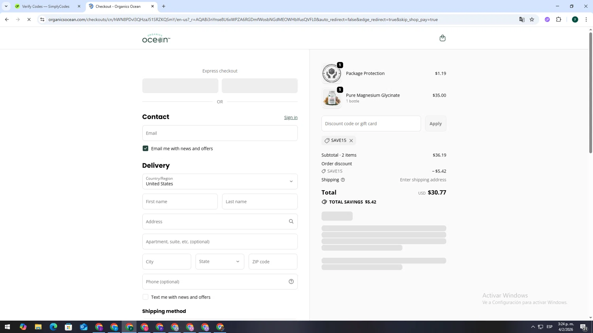Viewport: 593px width, 333px height.
Task: Go back to the previous page
Action: pyautogui.click(x=7, y=19)
